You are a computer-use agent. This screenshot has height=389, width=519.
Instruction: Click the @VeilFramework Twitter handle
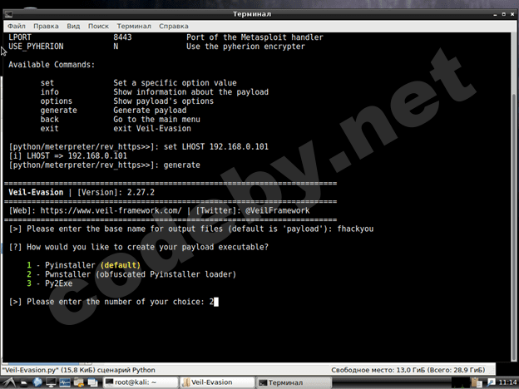click(x=277, y=211)
